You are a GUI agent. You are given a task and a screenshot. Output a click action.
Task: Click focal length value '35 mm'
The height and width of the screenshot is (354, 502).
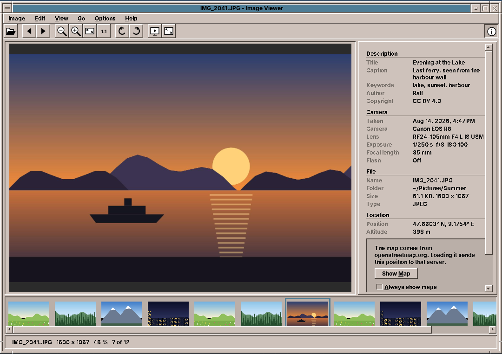coord(422,153)
